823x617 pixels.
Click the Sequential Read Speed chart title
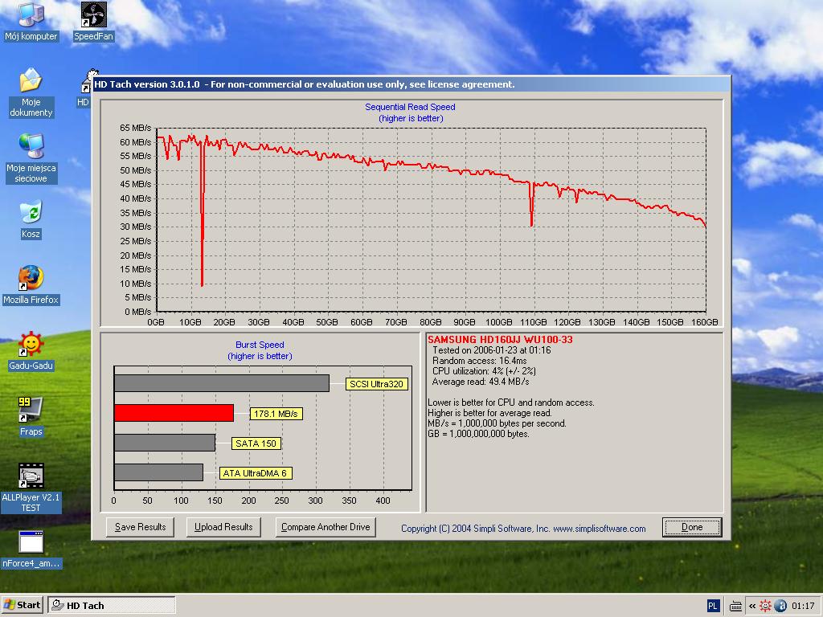[x=411, y=107]
